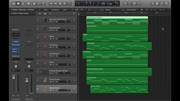The image size is (180, 101).
Task: Start playback with Play button
Action: [65, 4]
